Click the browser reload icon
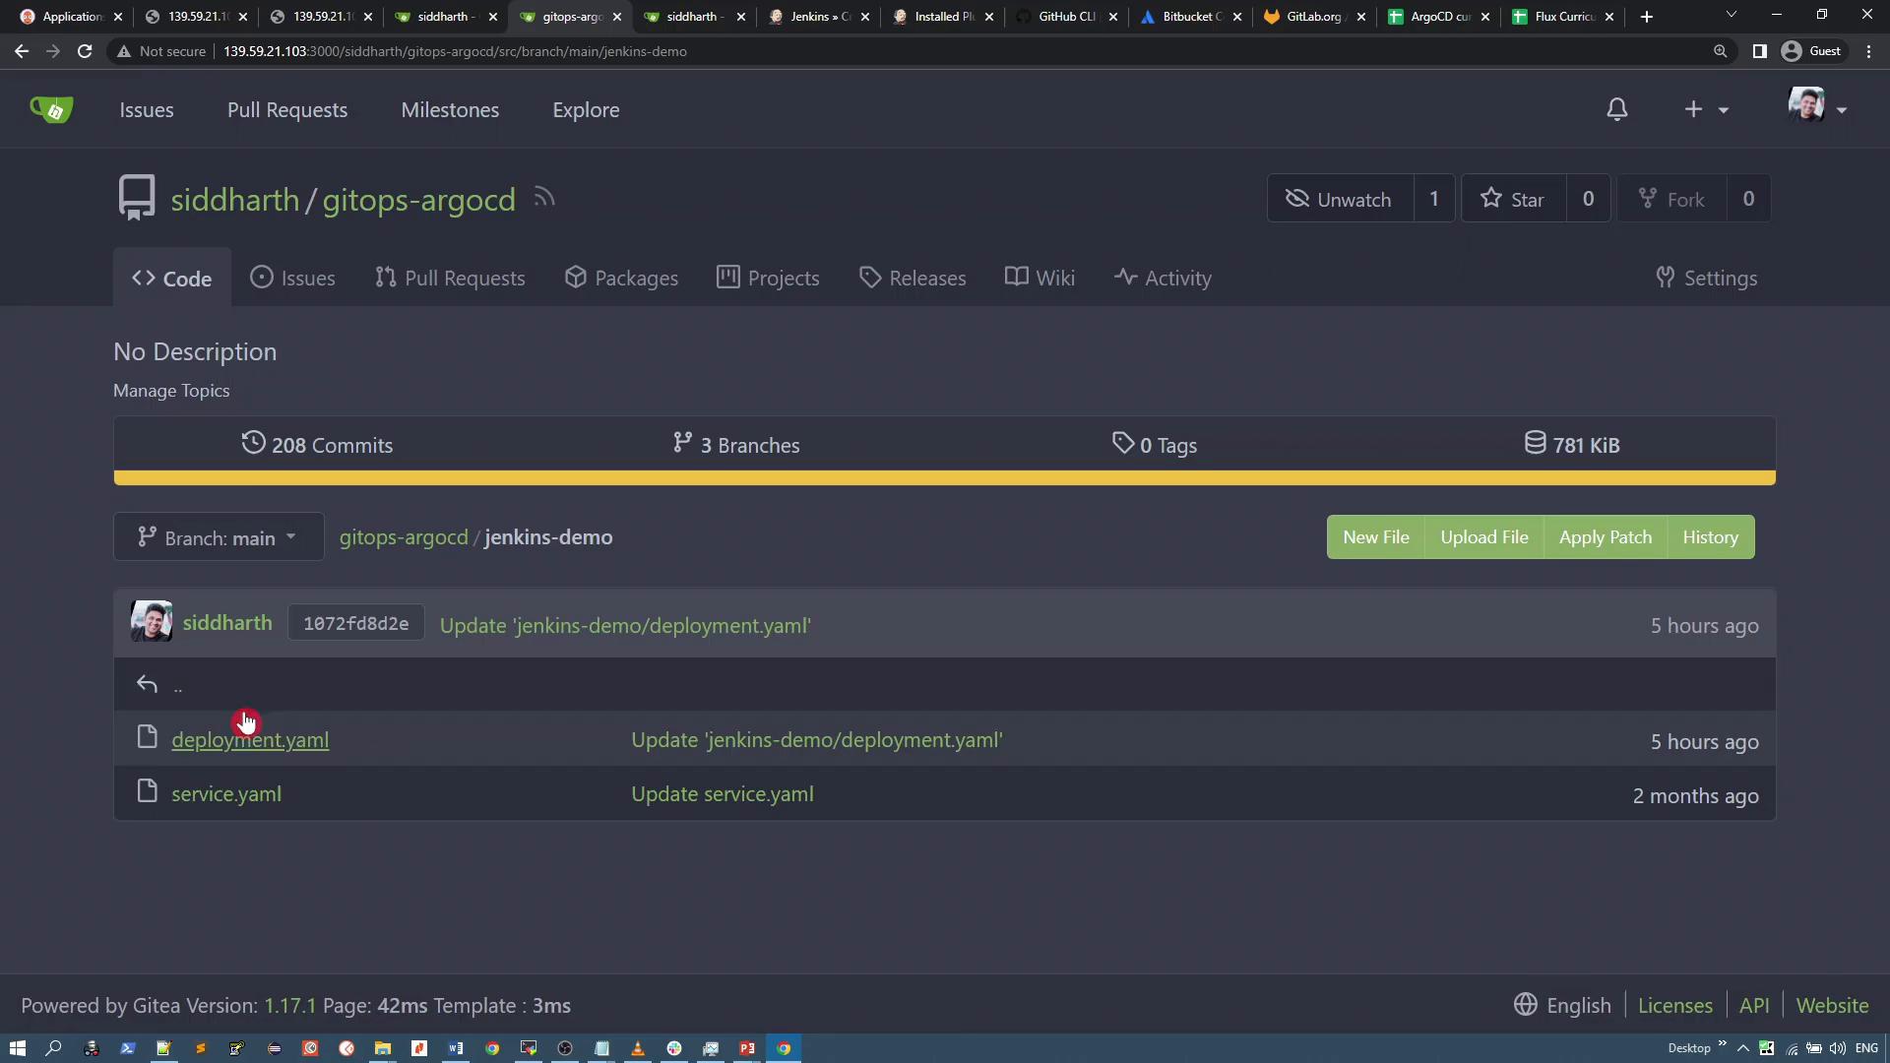Viewport: 1890px width, 1063px height. [85, 51]
